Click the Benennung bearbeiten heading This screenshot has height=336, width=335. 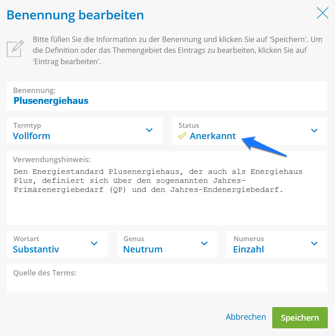(75, 15)
